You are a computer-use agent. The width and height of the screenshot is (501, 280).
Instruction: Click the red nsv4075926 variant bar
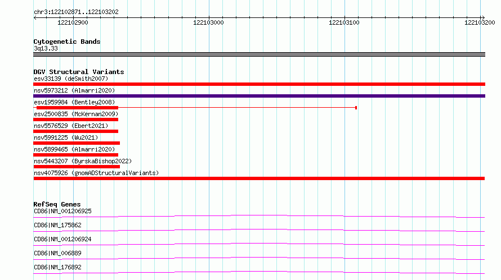259,178
